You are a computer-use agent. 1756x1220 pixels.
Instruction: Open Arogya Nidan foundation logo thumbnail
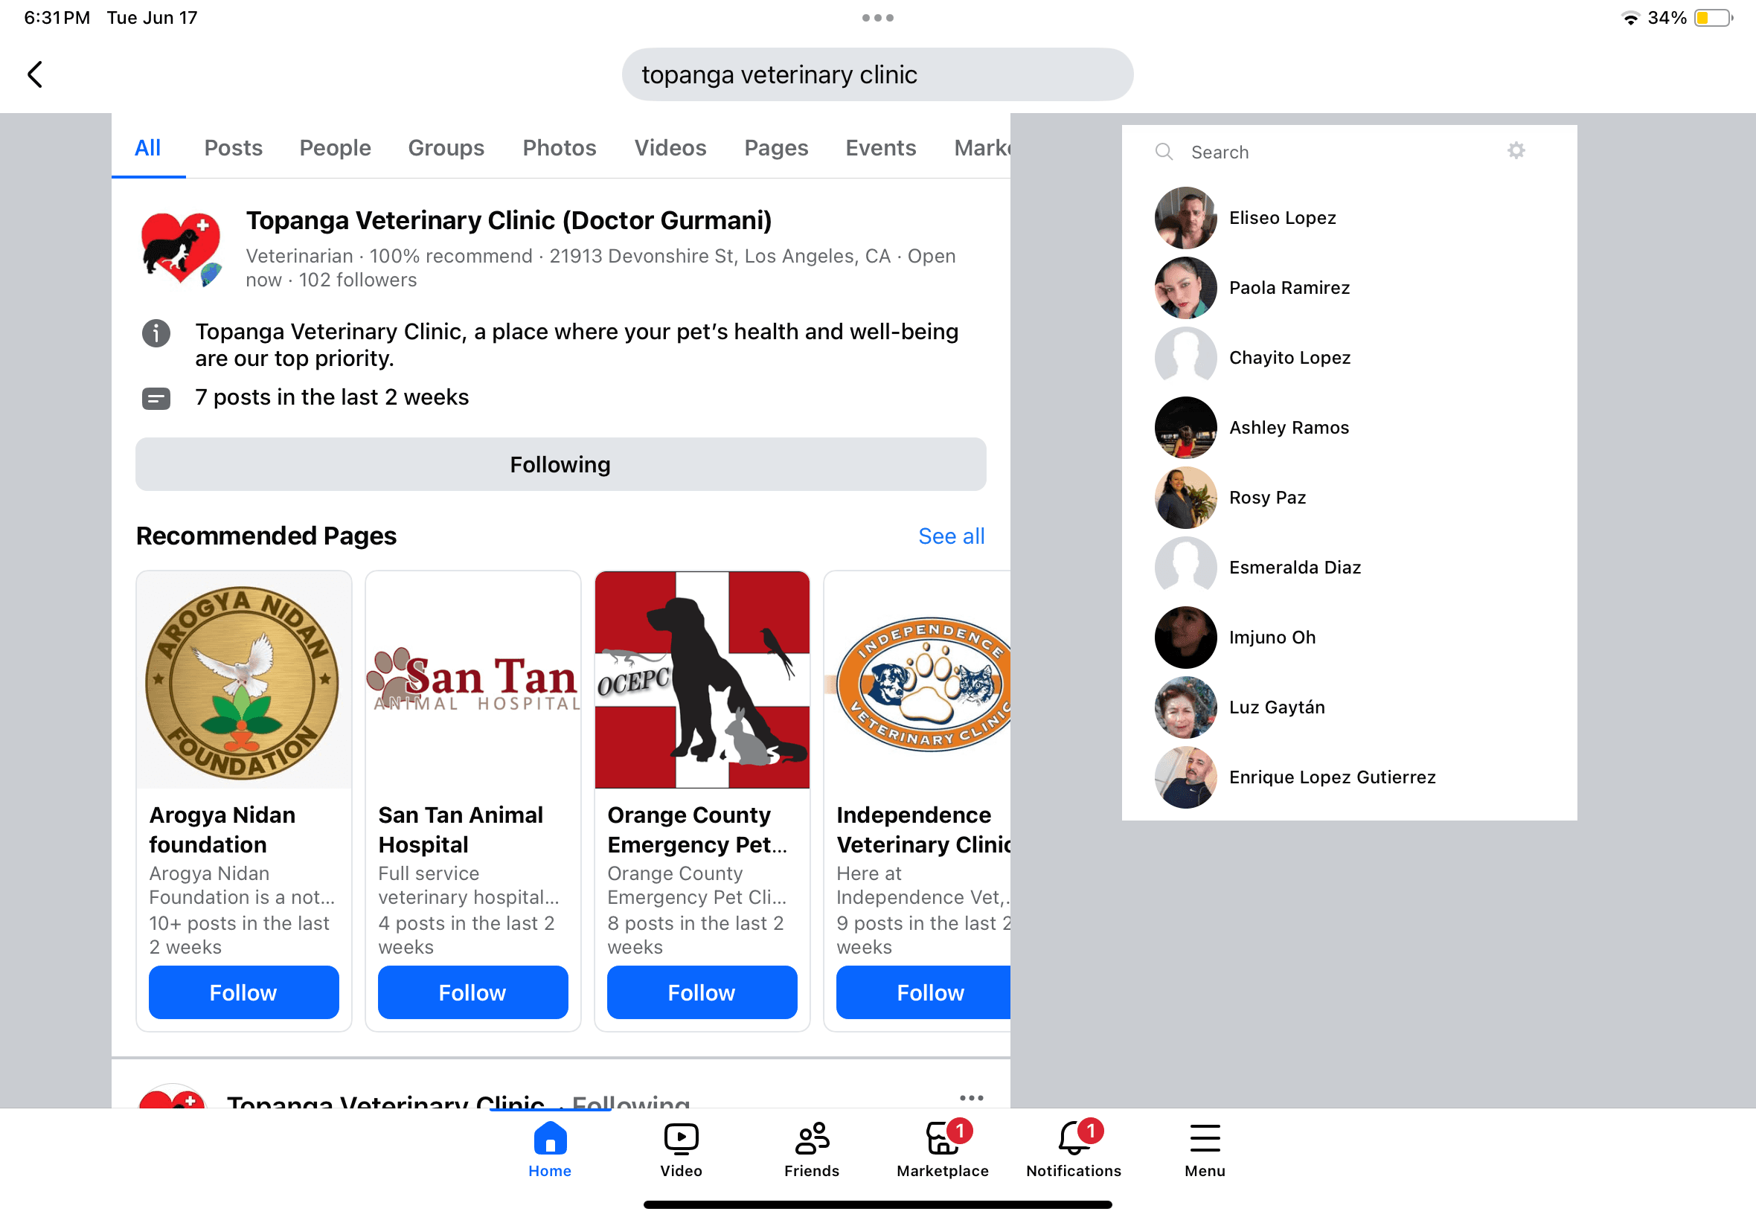tap(243, 681)
